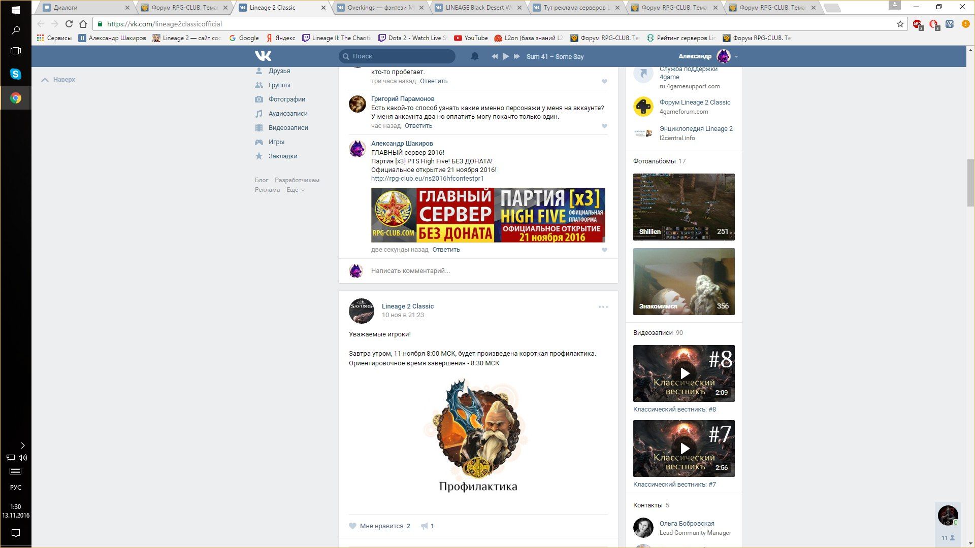Toggle 'Мне нравится' on Профилактика post
This screenshot has height=548, width=975.
pyautogui.click(x=380, y=526)
